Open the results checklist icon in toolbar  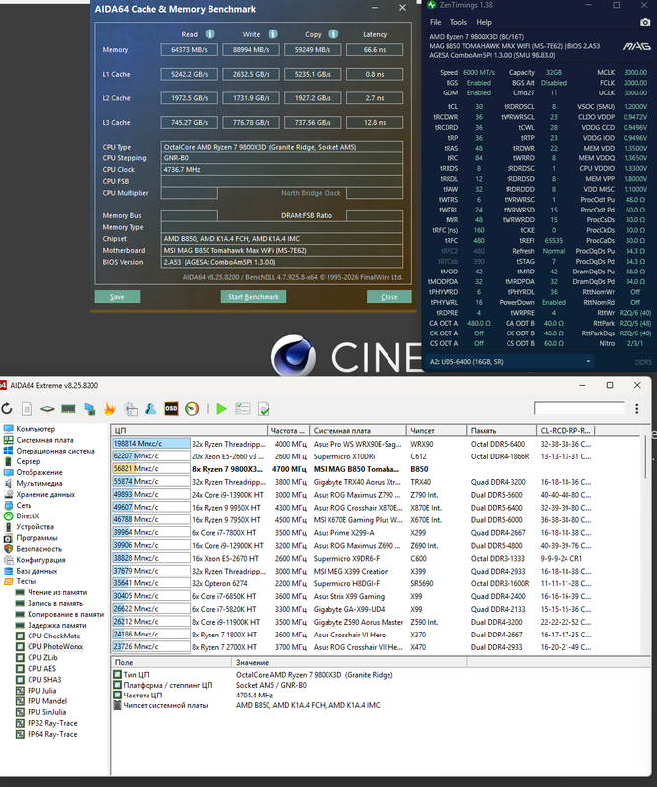(x=242, y=409)
